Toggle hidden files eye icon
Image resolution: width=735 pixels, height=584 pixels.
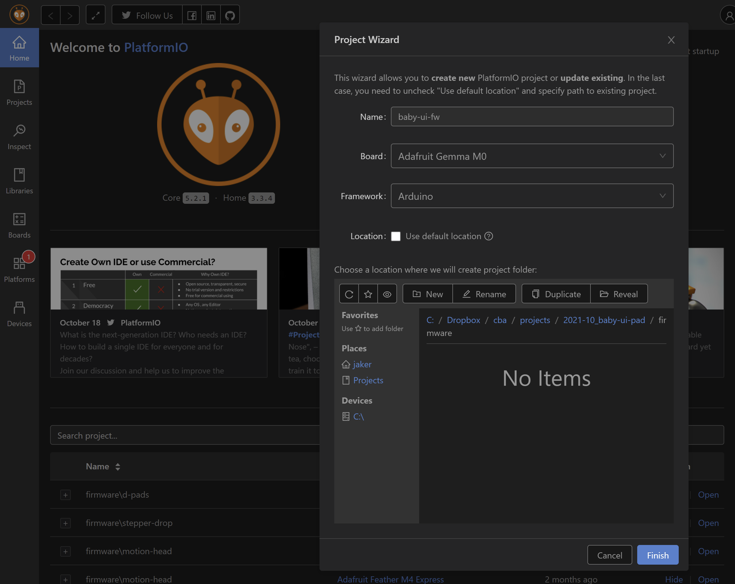(x=387, y=294)
